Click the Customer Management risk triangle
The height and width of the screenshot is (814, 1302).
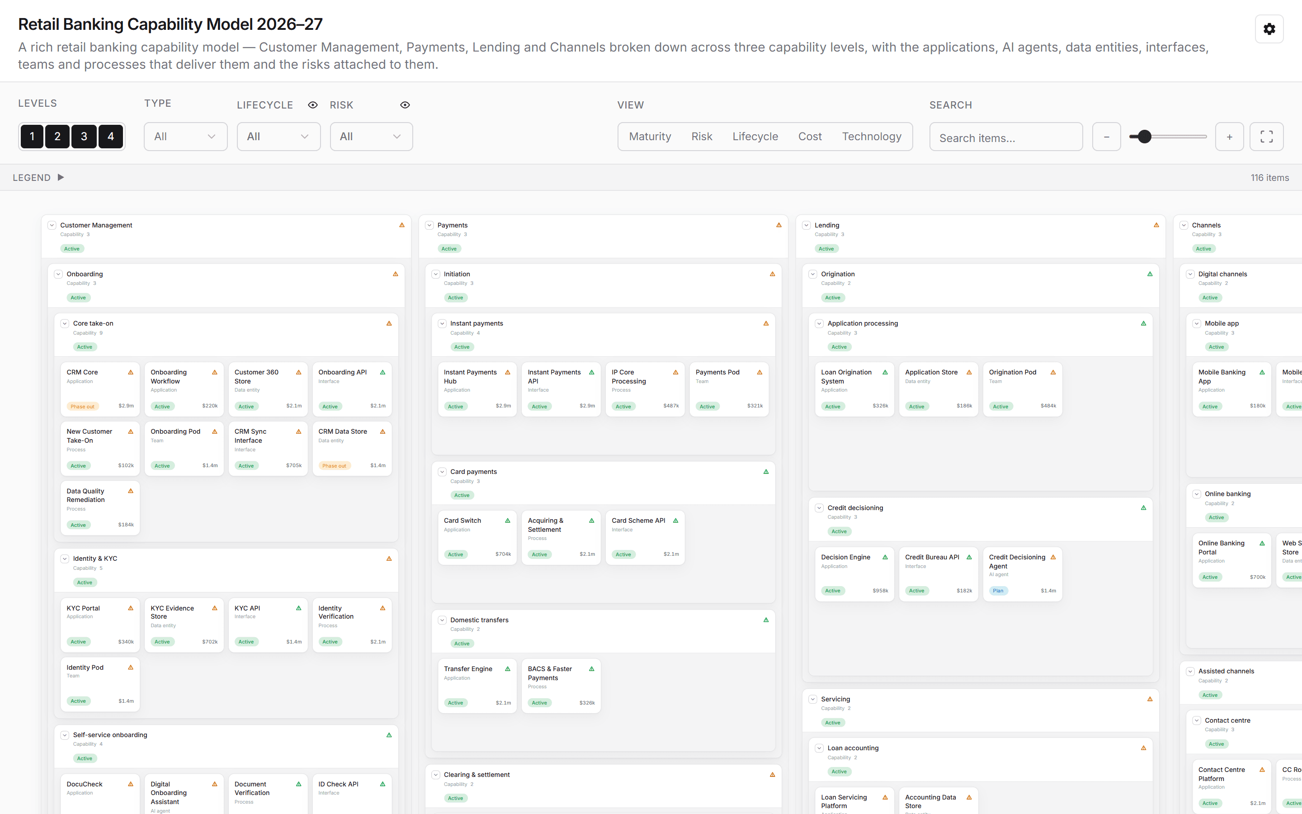(401, 225)
